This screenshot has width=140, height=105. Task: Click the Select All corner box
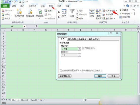click(x=3, y=30)
